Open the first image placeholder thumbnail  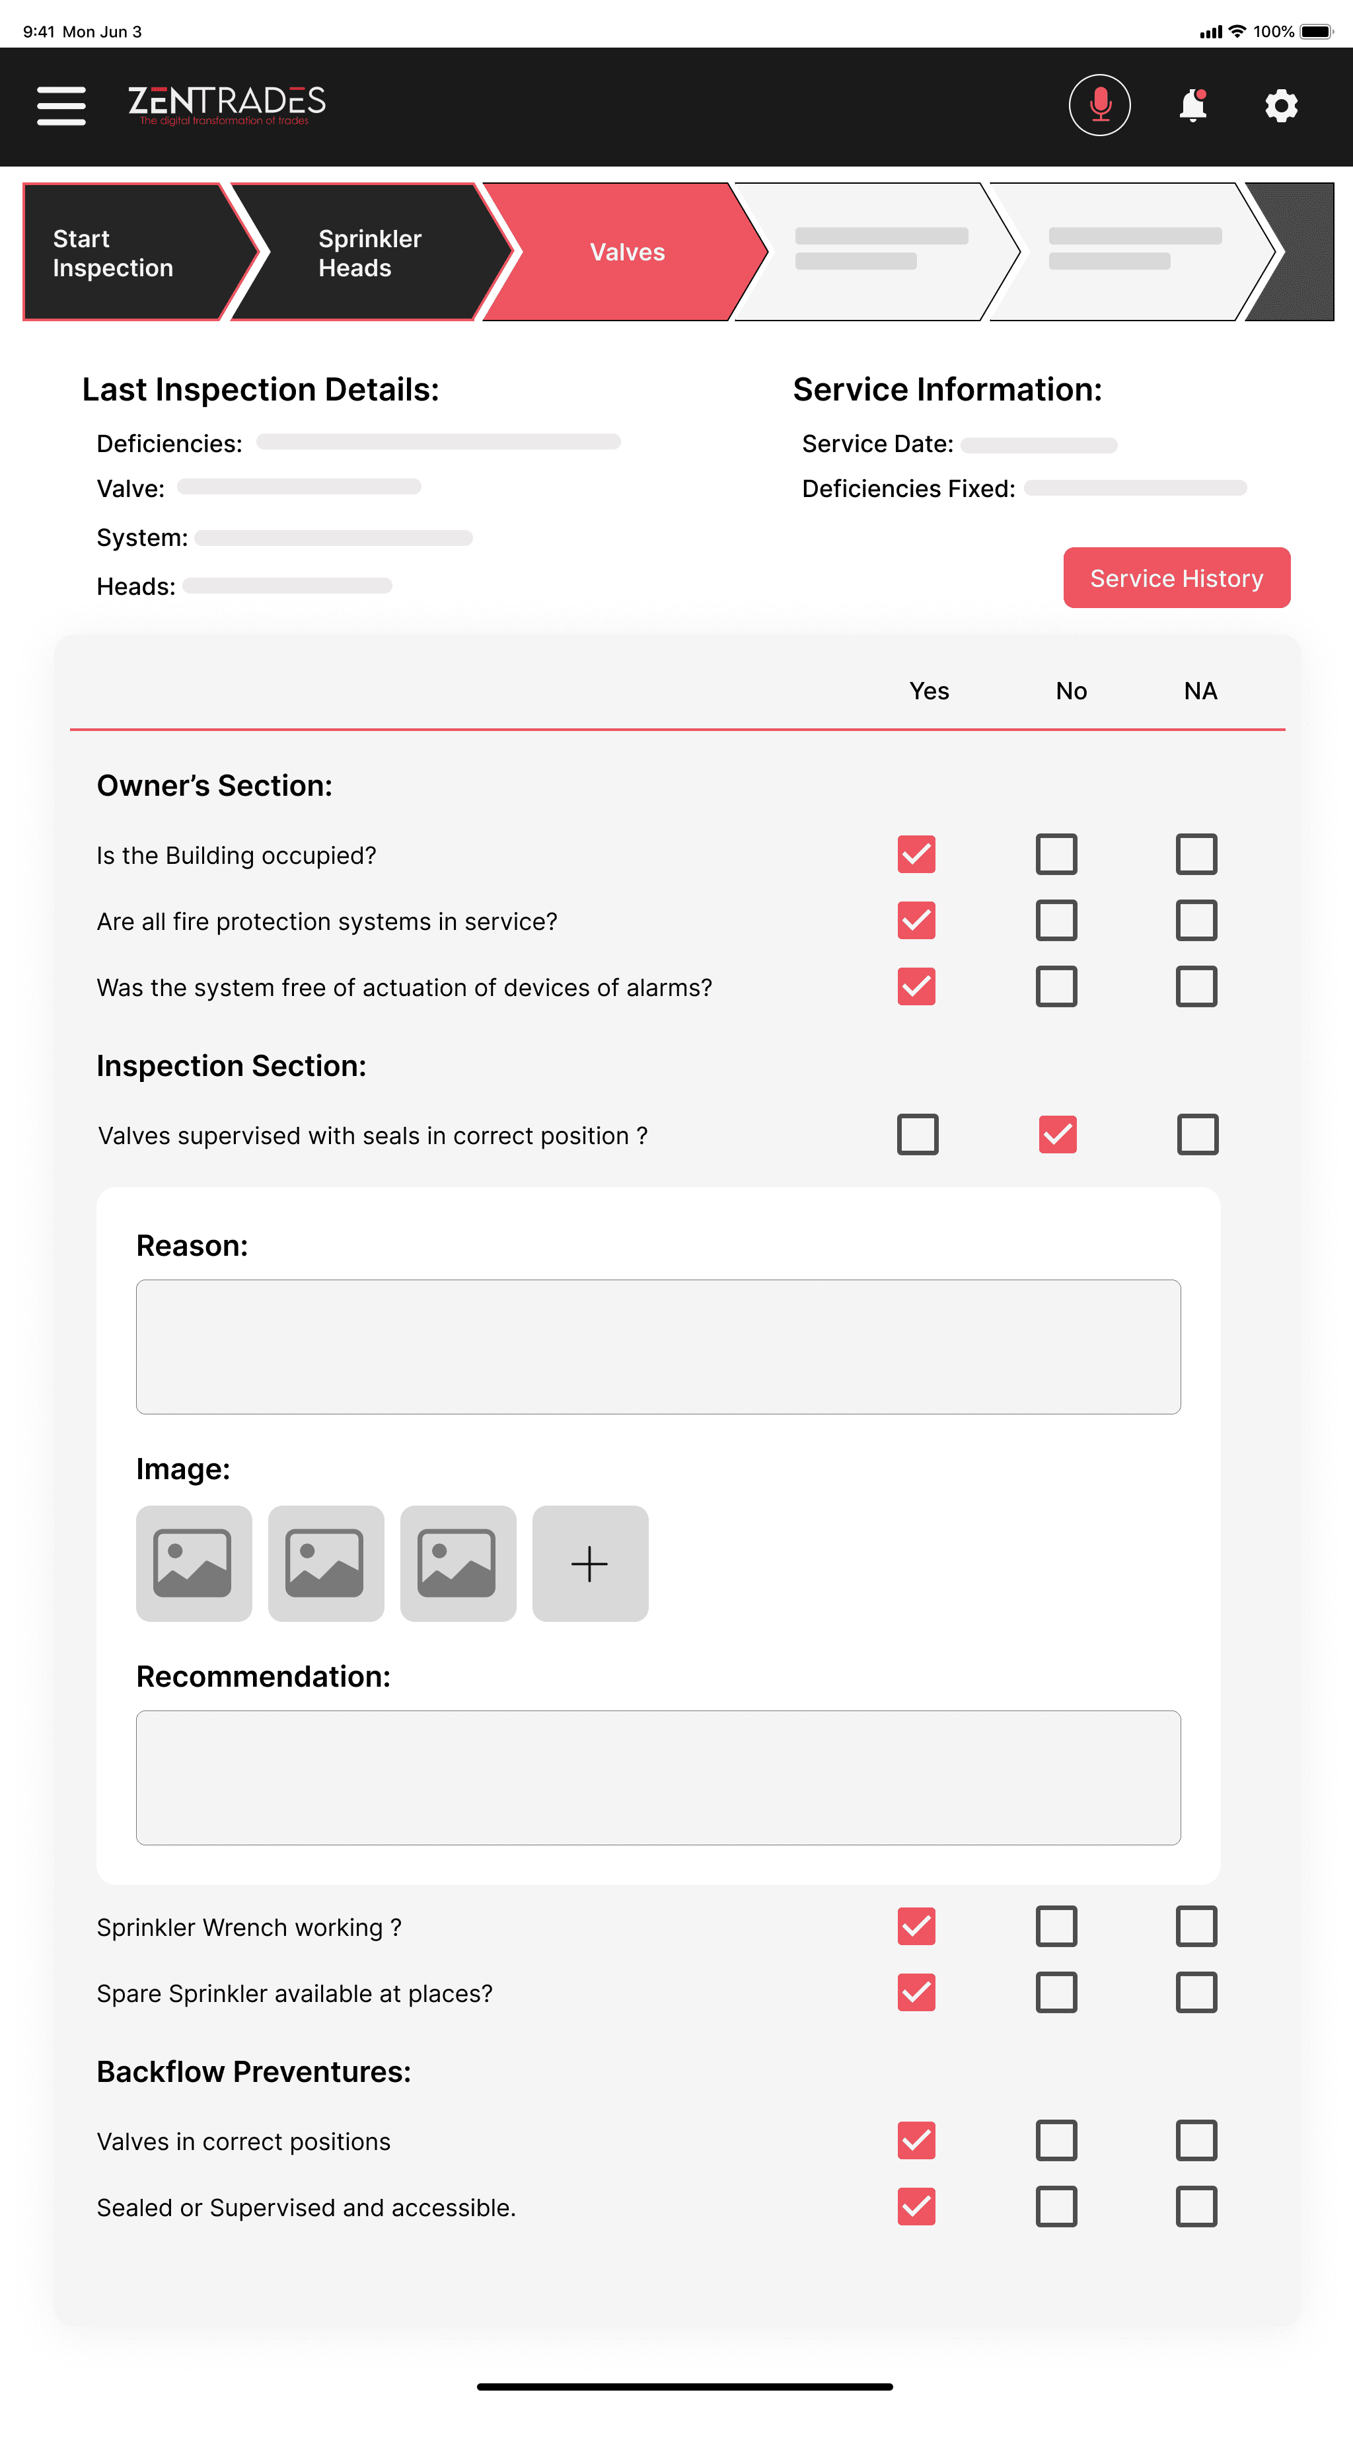pyautogui.click(x=194, y=1563)
